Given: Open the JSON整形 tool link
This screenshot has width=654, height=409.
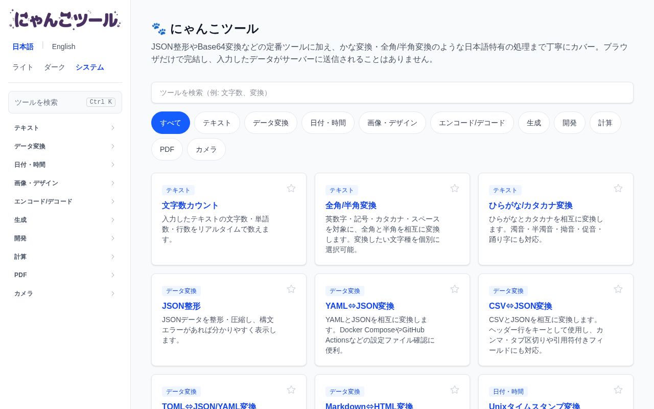Looking at the screenshot, I should [x=181, y=306].
